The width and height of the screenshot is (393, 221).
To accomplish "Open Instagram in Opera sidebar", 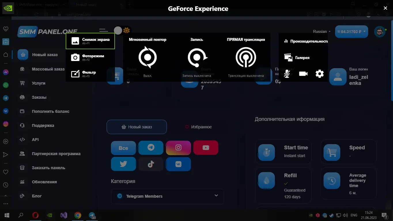I will coord(5,124).
